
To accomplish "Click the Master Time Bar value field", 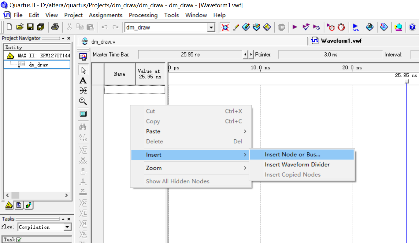I will (190, 55).
